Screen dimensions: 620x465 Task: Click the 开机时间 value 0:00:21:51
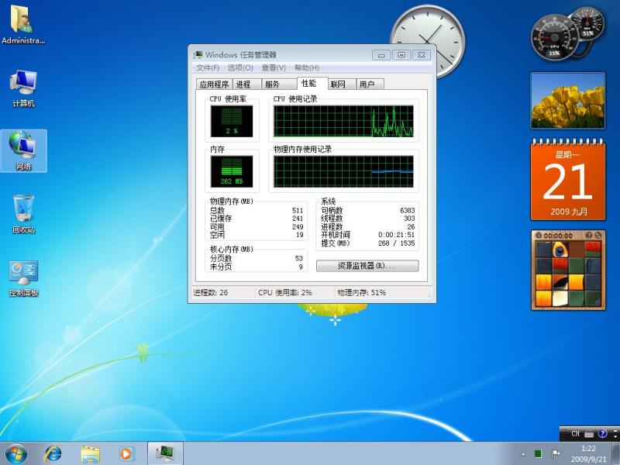pos(396,235)
